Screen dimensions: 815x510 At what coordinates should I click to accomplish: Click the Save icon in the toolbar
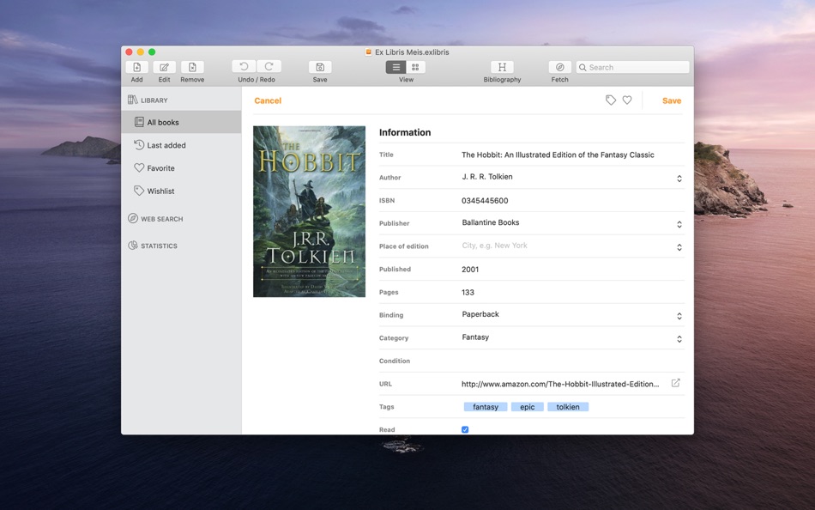319,66
